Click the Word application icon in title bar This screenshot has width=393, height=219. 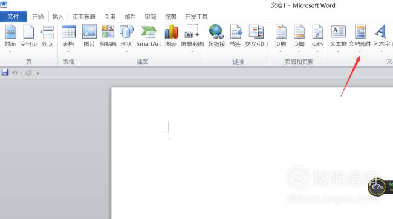coord(4,4)
